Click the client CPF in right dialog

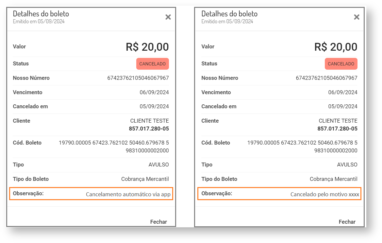[338, 129]
